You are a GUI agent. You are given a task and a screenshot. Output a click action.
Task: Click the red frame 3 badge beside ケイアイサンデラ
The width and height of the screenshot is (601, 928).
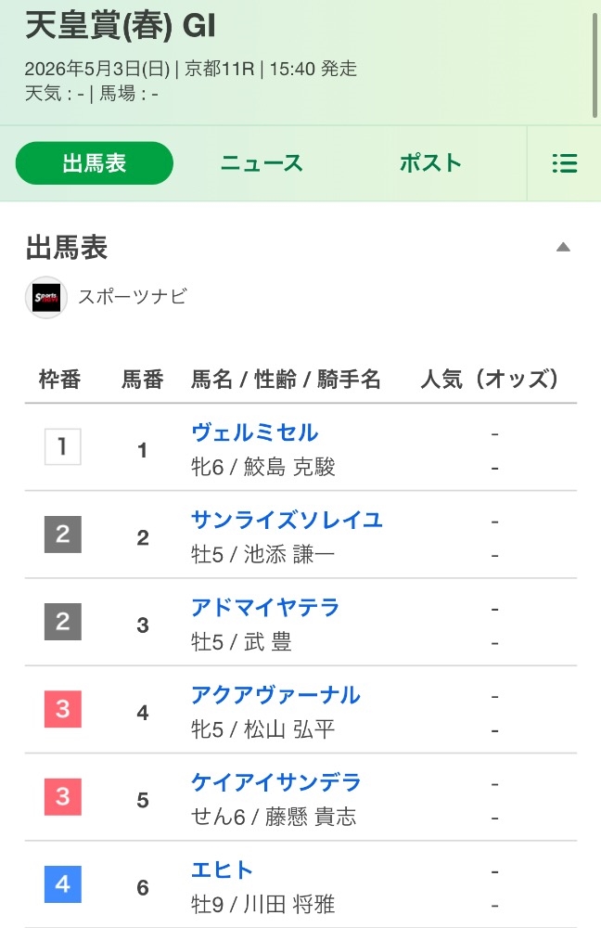pyautogui.click(x=63, y=796)
